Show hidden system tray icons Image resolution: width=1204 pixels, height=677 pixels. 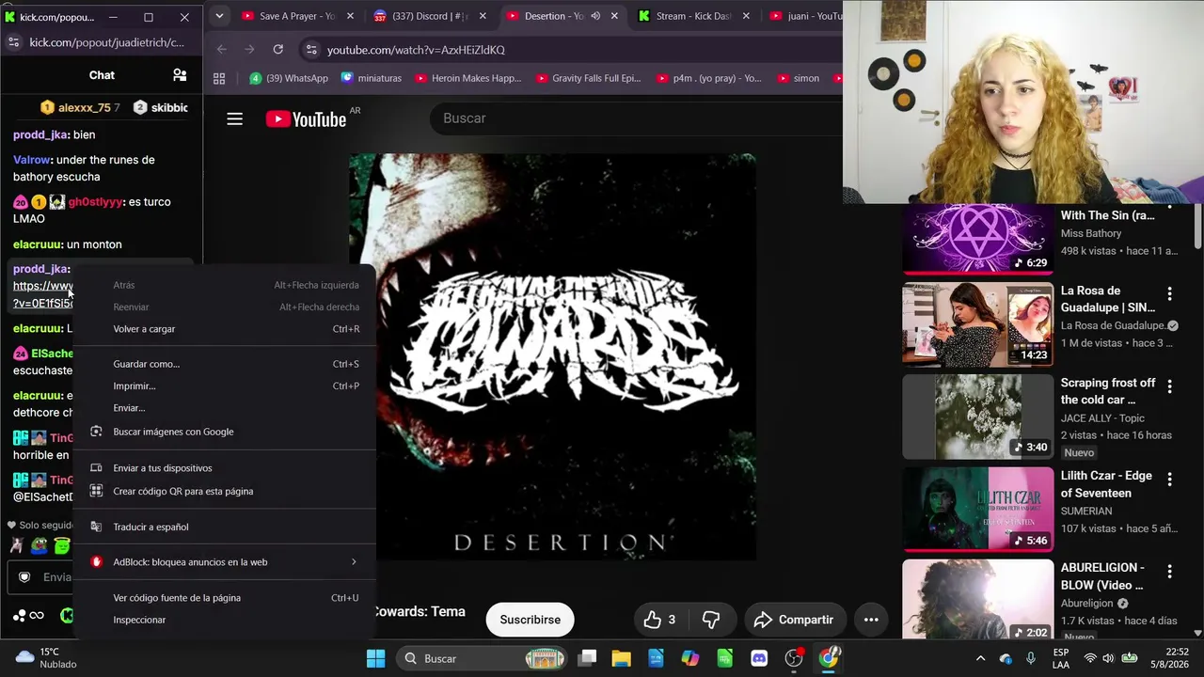pos(980,658)
